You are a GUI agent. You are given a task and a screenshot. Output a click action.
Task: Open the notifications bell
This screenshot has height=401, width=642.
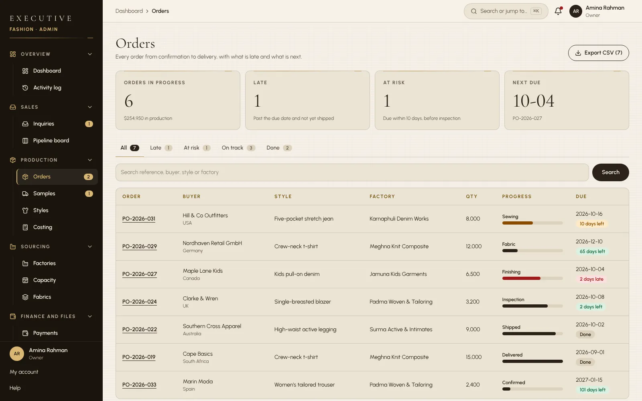click(558, 11)
